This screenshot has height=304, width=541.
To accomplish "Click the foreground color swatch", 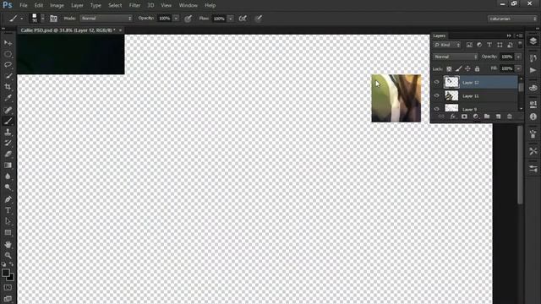I will point(6,274).
